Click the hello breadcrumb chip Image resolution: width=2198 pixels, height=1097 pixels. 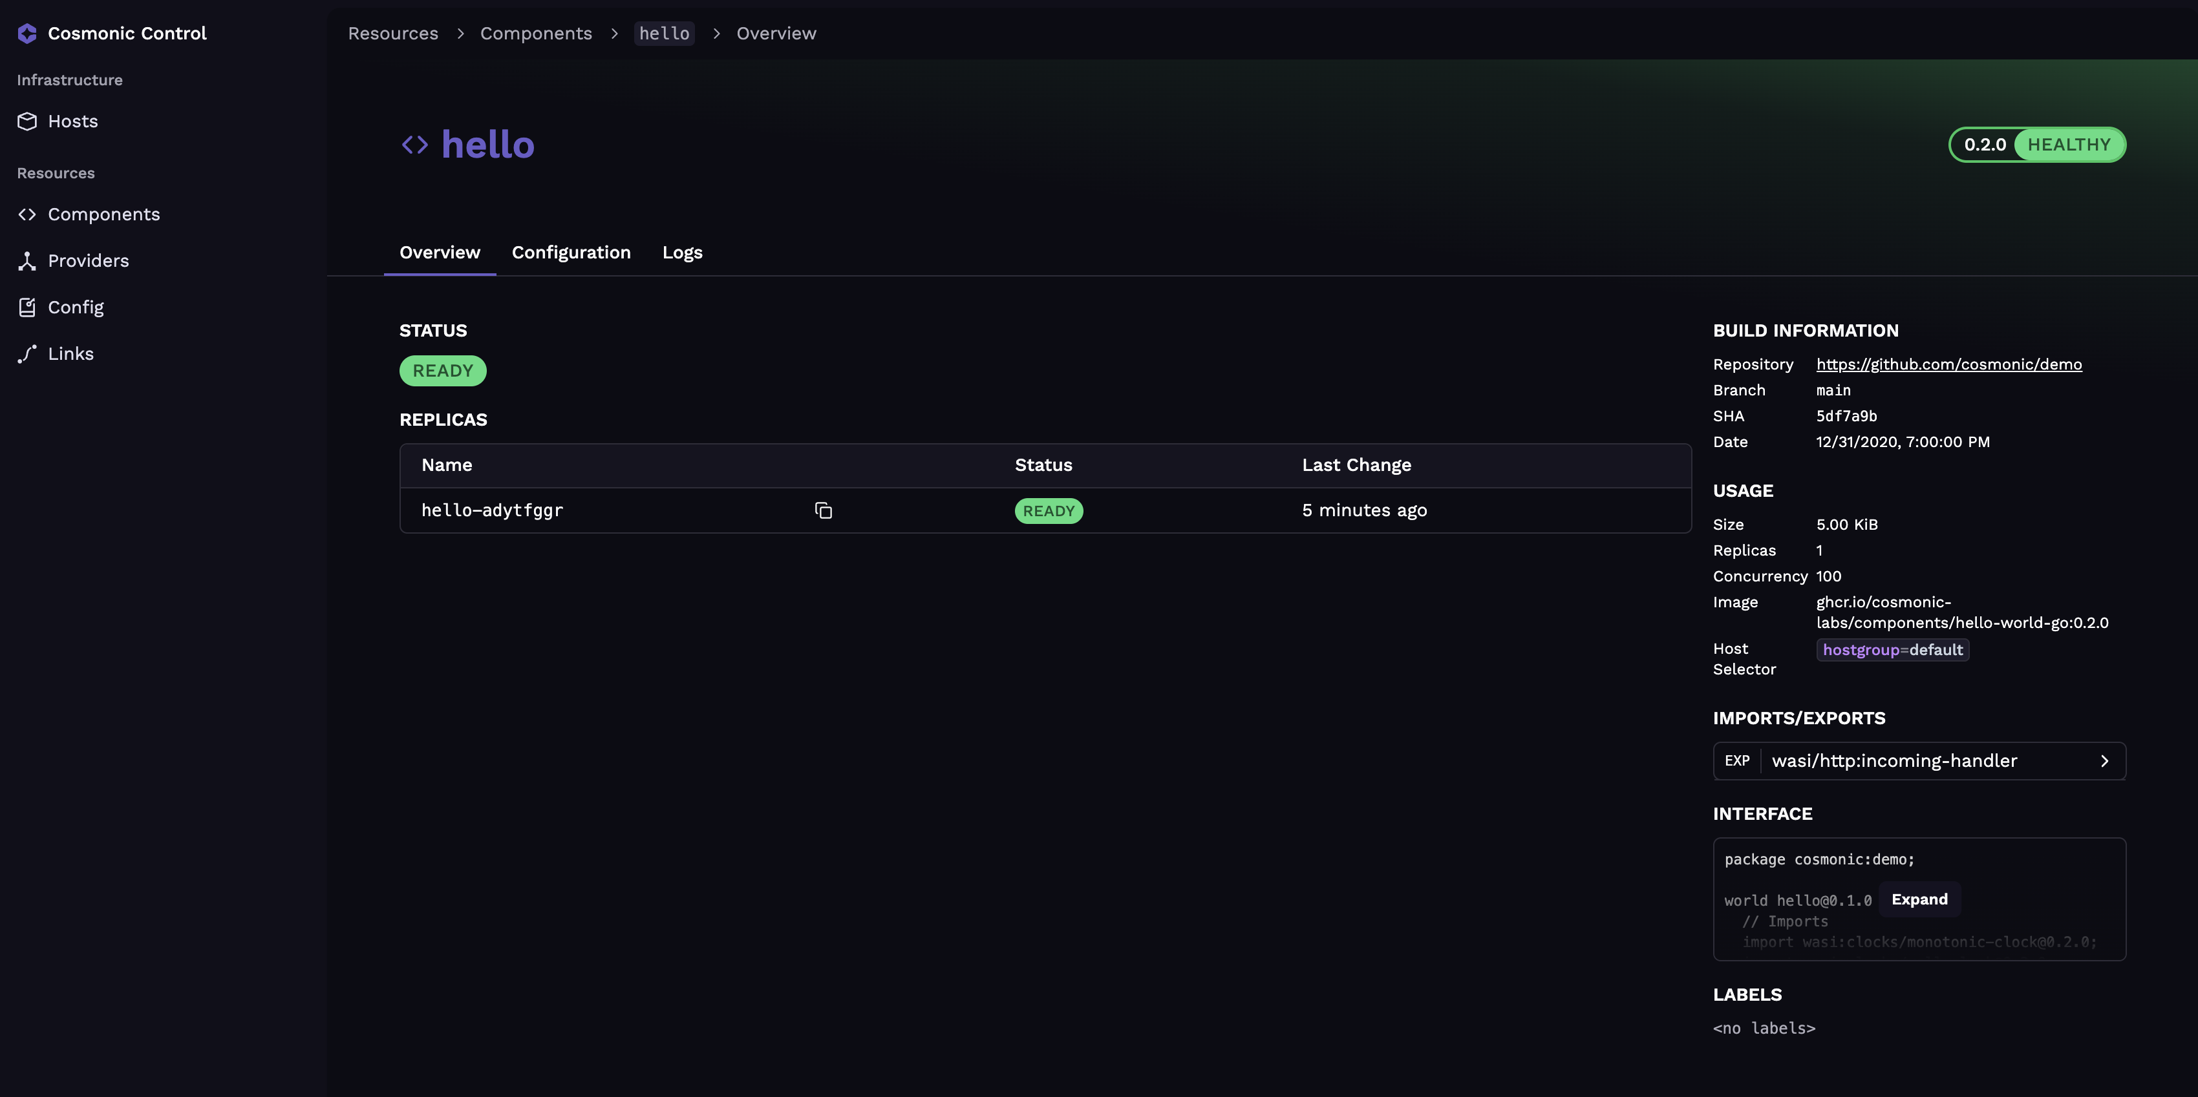point(664,33)
